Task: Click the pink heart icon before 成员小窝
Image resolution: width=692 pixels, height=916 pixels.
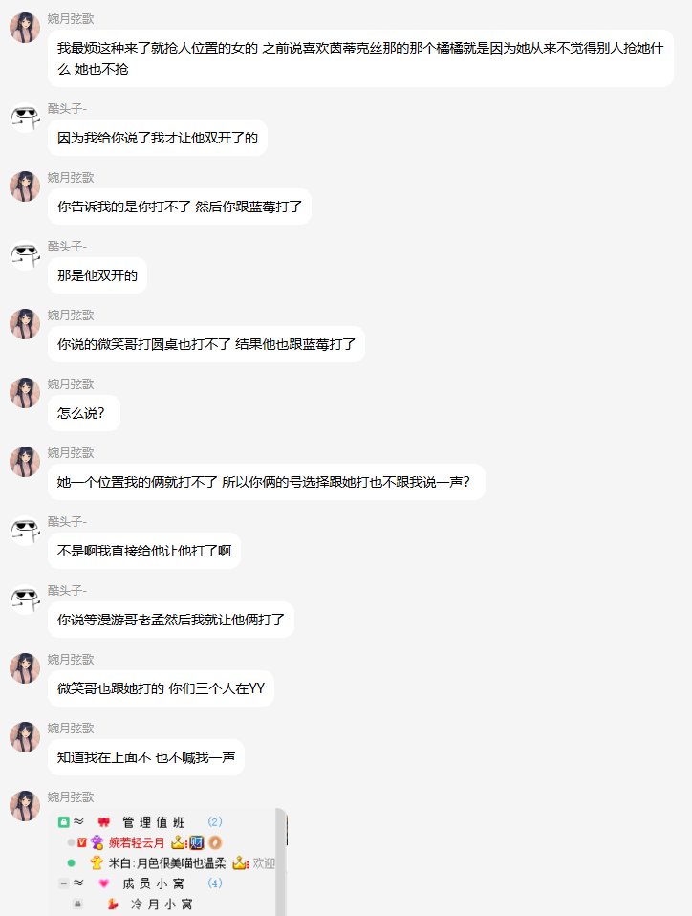Action: 104,883
